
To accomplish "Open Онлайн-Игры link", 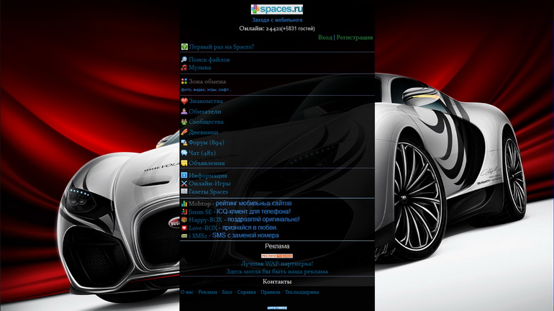I will pyautogui.click(x=209, y=184).
